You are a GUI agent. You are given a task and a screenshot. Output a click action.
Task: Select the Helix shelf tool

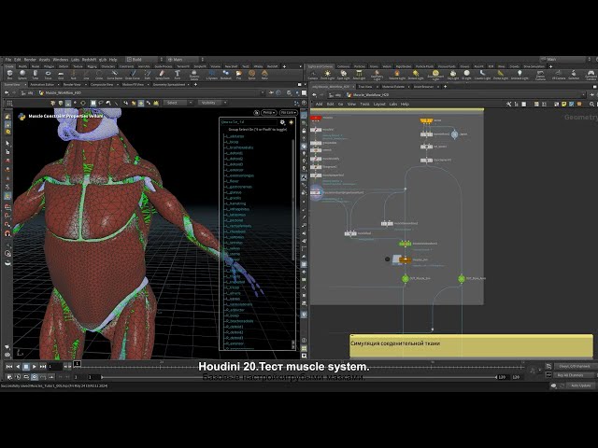click(264, 75)
